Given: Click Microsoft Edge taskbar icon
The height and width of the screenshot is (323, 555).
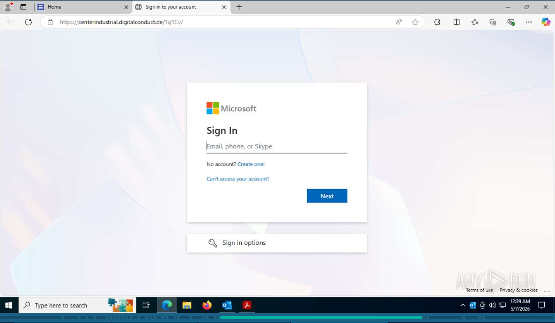Looking at the screenshot, I should tap(167, 305).
